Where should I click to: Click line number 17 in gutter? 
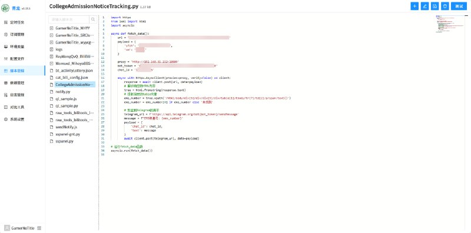point(103,82)
